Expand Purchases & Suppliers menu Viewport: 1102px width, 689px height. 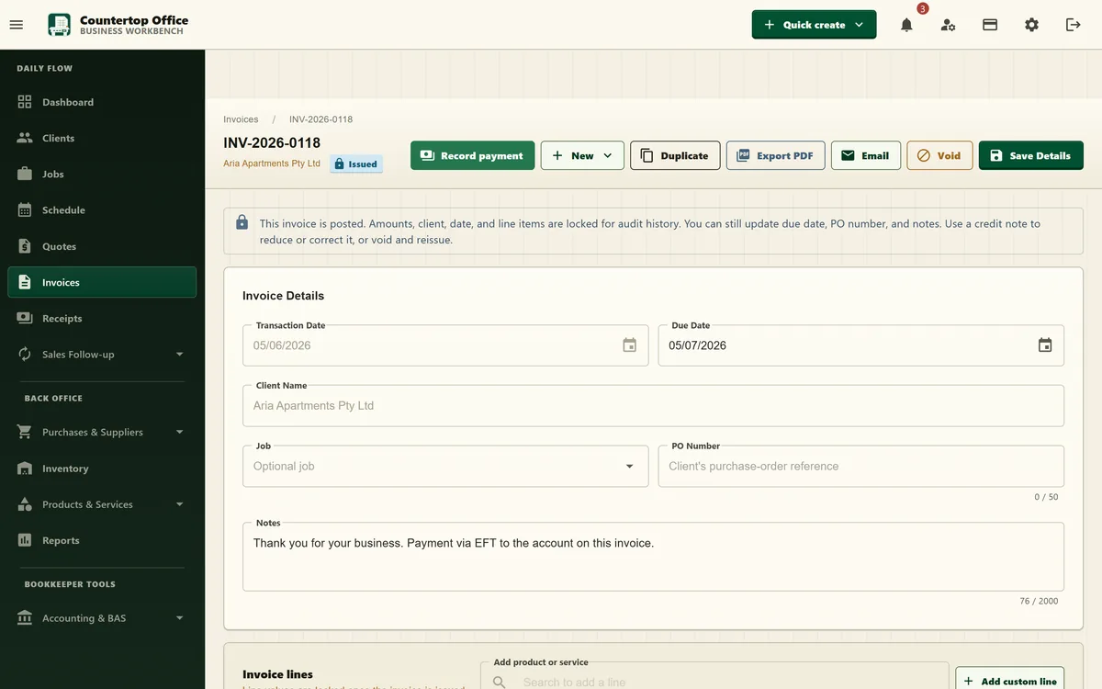(102, 432)
